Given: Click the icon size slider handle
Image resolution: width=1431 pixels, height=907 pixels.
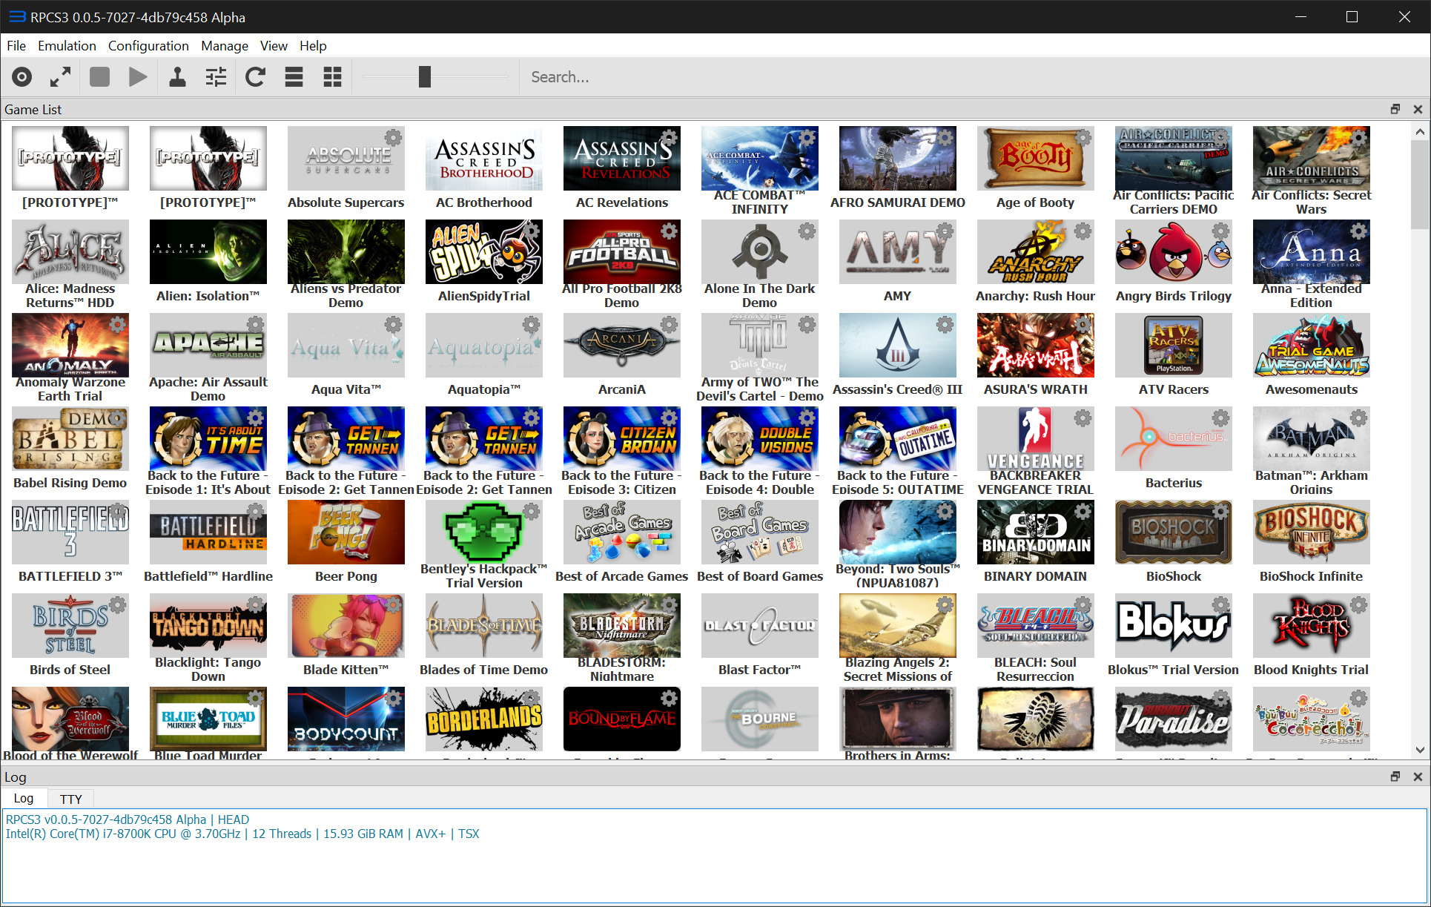Looking at the screenshot, I should click(x=424, y=76).
